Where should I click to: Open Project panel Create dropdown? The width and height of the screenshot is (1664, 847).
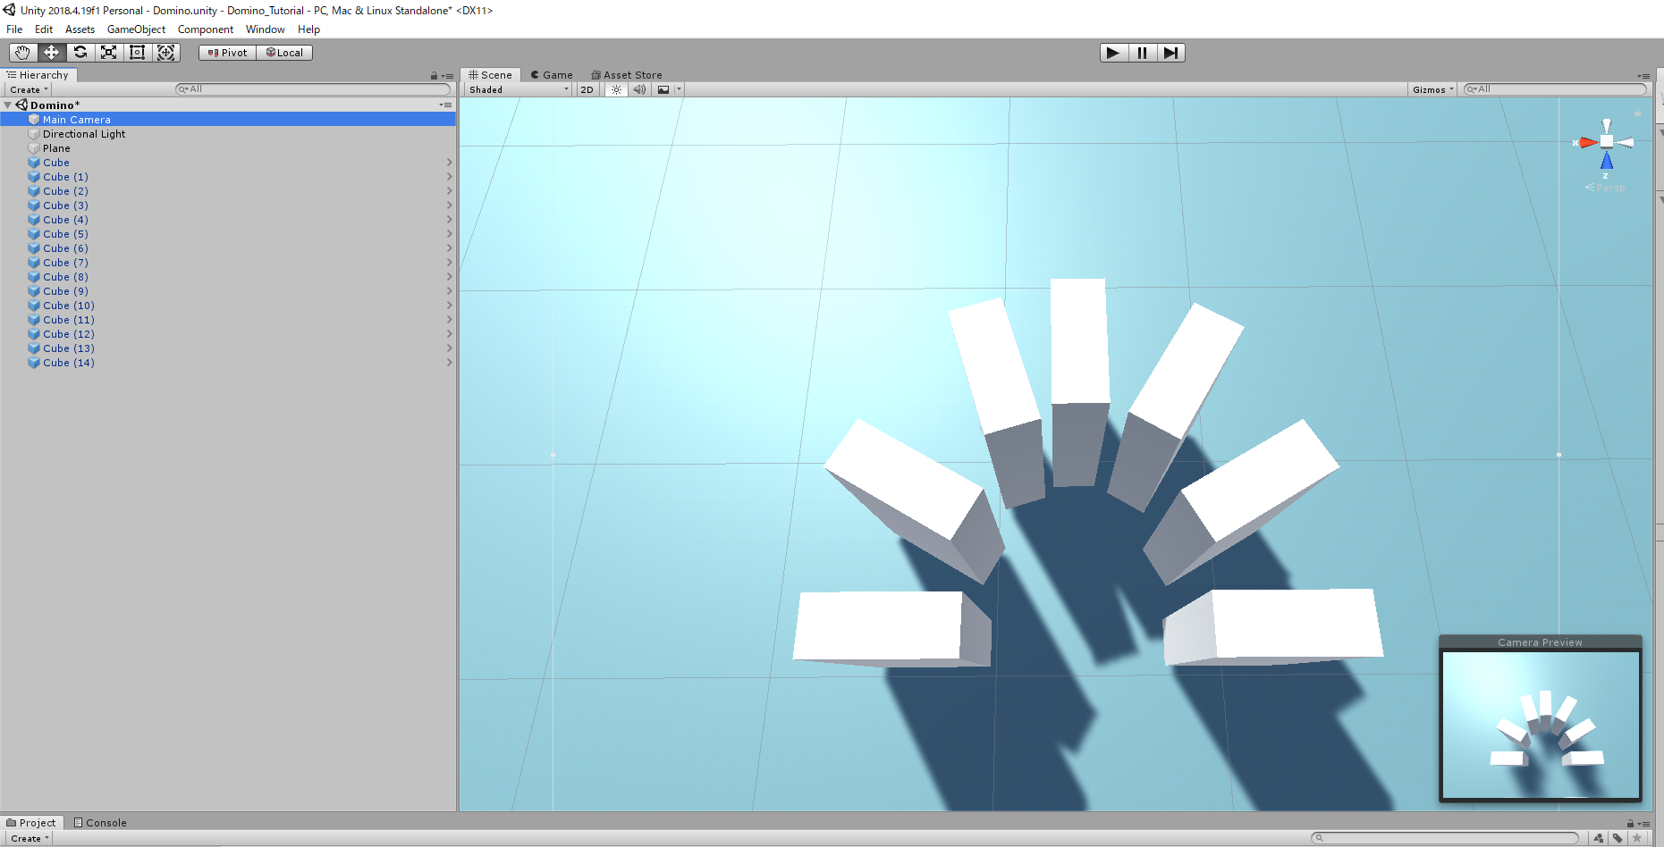tap(29, 838)
